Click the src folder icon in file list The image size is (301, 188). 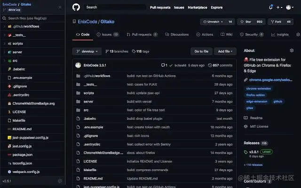point(78,110)
